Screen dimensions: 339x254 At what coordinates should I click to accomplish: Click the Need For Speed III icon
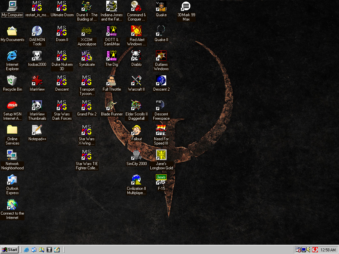[161, 130]
